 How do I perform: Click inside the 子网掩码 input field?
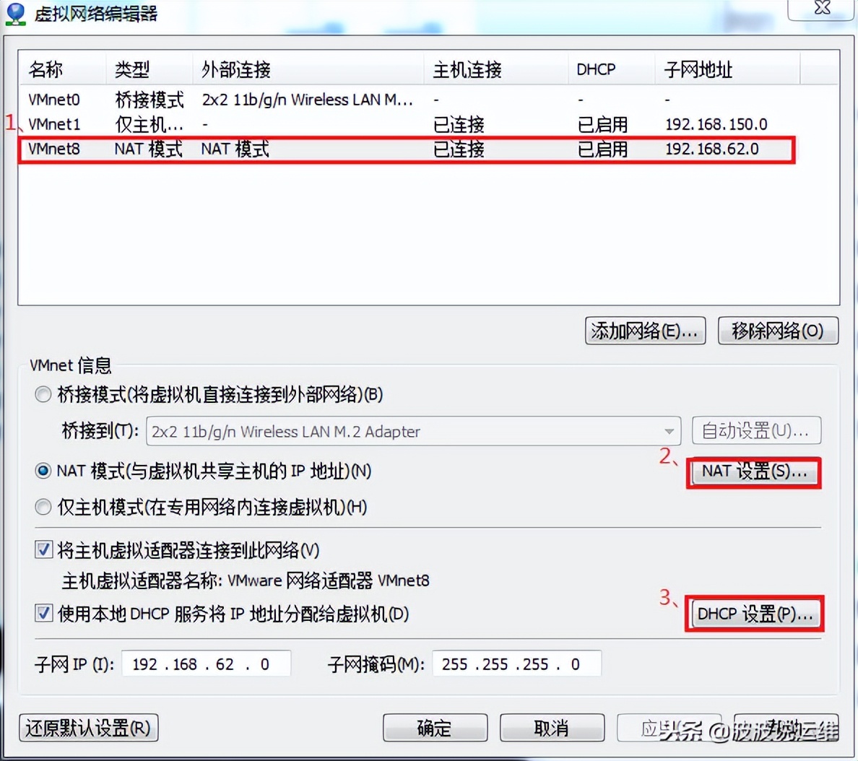tap(516, 664)
